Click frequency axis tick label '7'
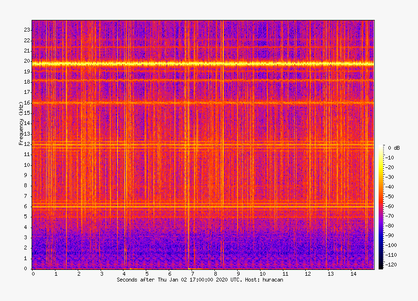Screen dimensions: 418x301 [26, 196]
